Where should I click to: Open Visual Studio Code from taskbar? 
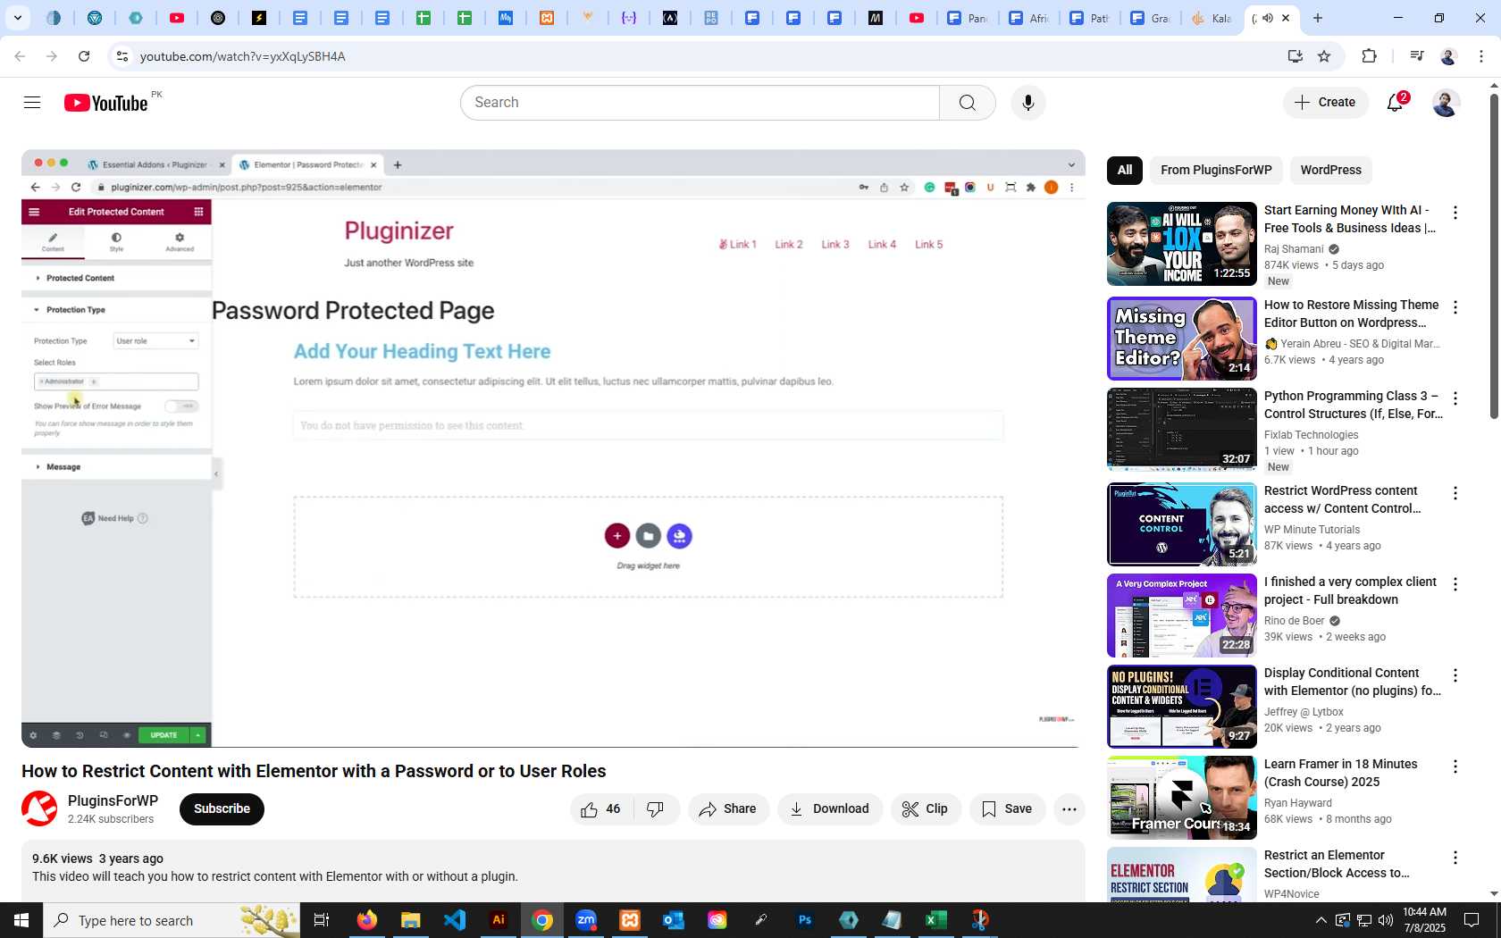tap(455, 920)
